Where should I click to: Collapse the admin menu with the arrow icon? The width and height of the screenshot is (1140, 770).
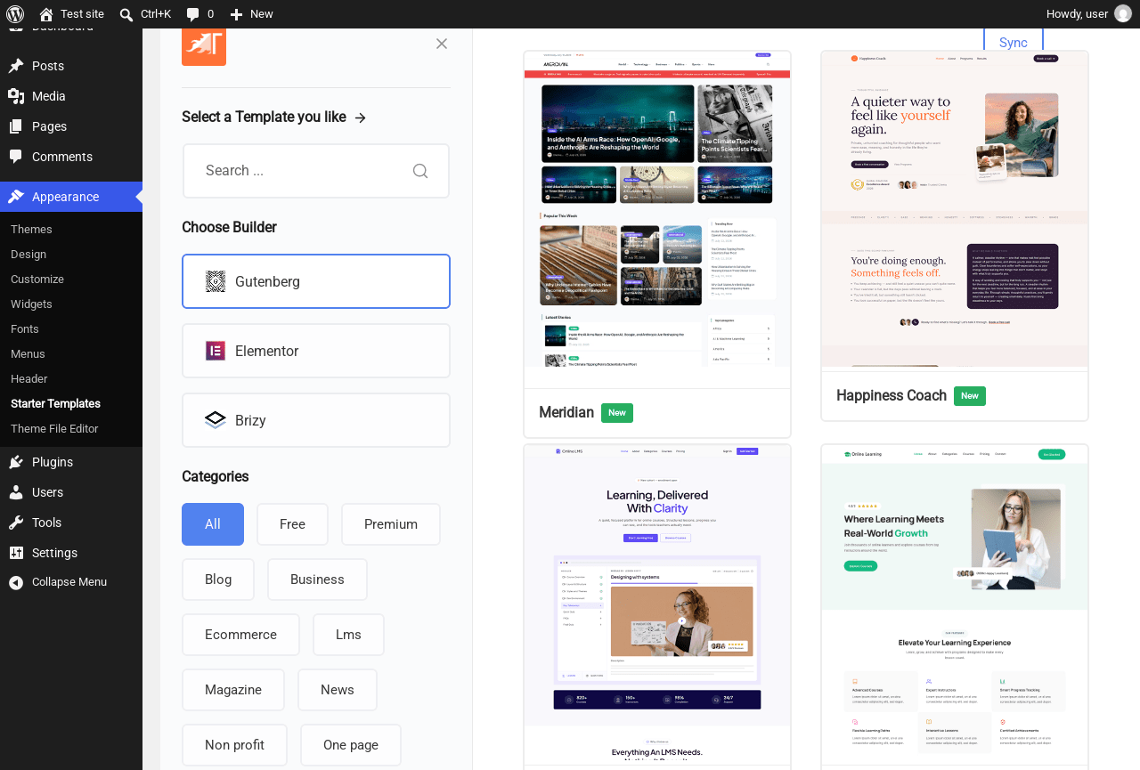click(16, 582)
